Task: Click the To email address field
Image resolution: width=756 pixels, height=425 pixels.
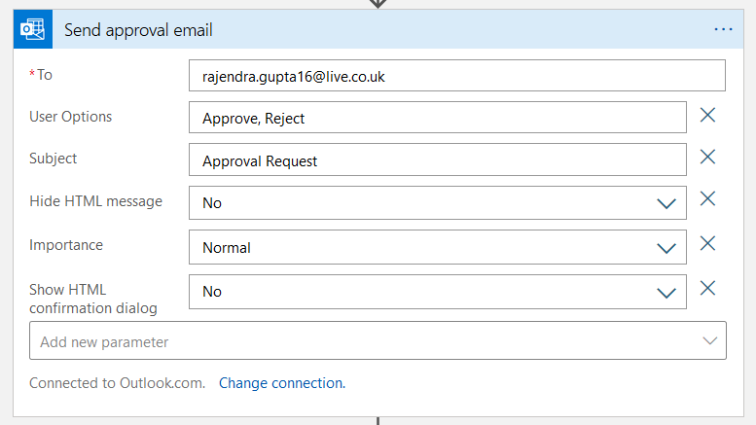Action: [457, 76]
